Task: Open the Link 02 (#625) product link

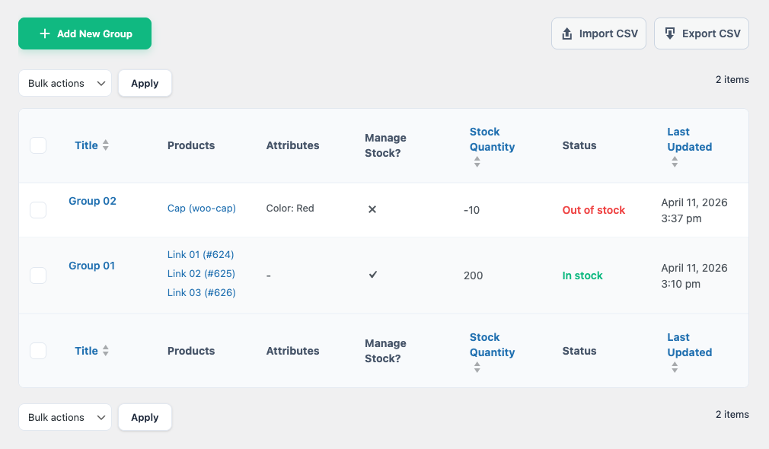Action: (x=201, y=274)
